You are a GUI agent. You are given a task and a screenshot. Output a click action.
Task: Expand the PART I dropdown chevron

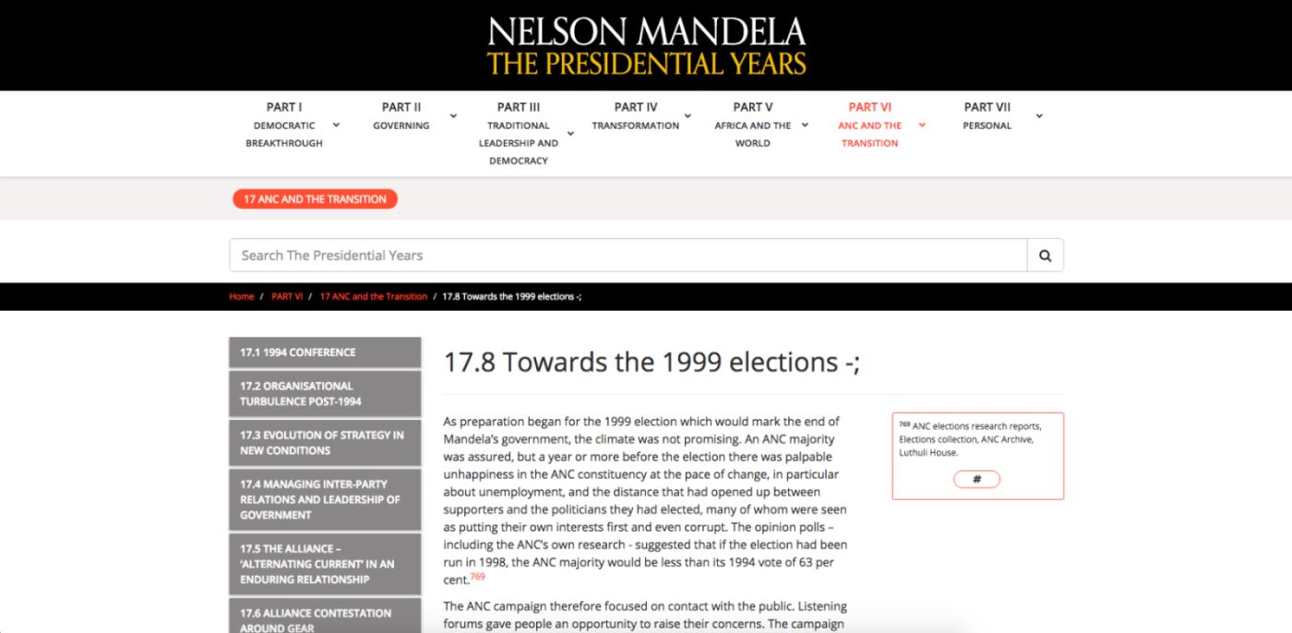[336, 125]
